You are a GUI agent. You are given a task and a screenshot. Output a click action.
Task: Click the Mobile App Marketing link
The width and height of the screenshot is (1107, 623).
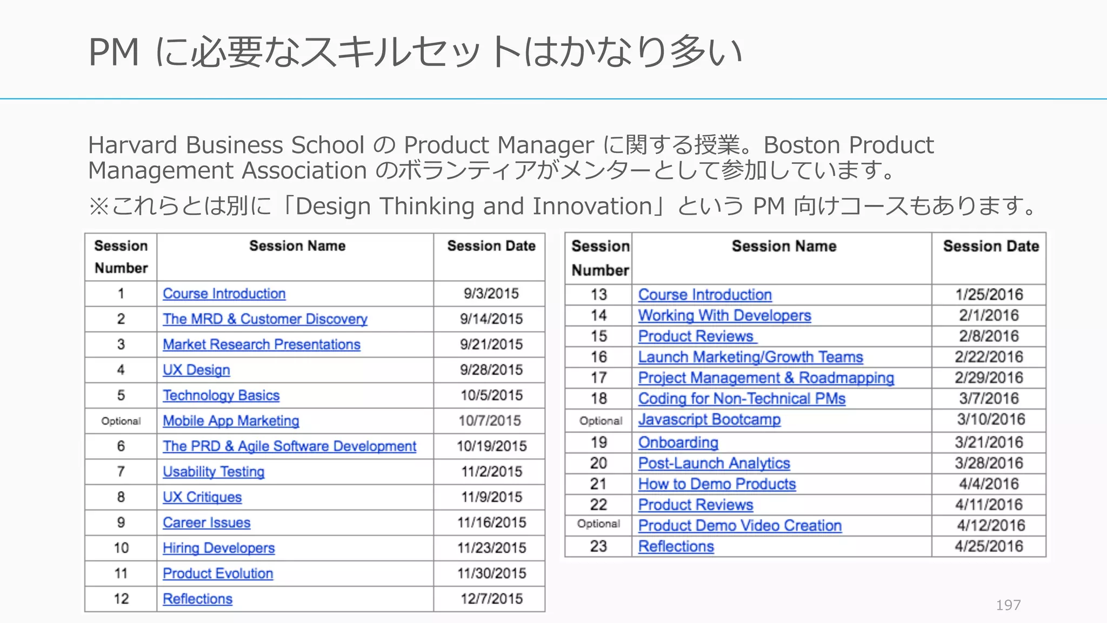point(231,421)
